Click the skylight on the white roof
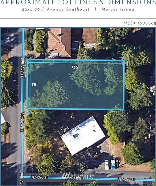Viewport: 156px width, 186px height. pyautogui.click(x=76, y=135)
